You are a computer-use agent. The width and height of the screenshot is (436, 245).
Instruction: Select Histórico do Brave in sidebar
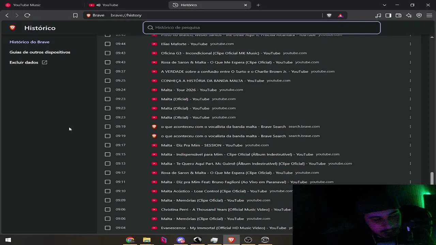(30, 42)
